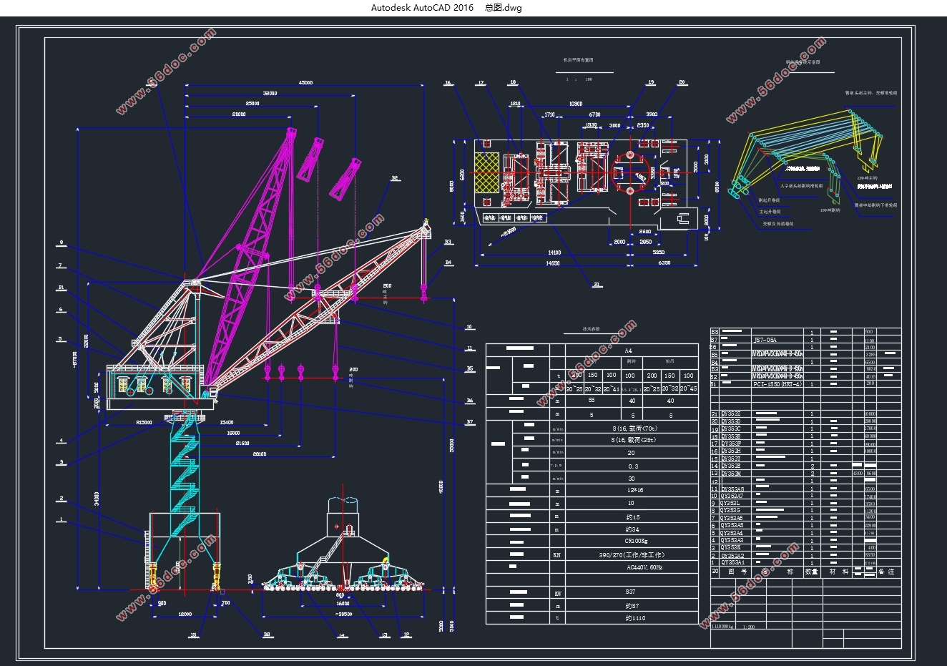
Task: Click the 390/270(工作/非工作) parameter value
Action: 632,554
